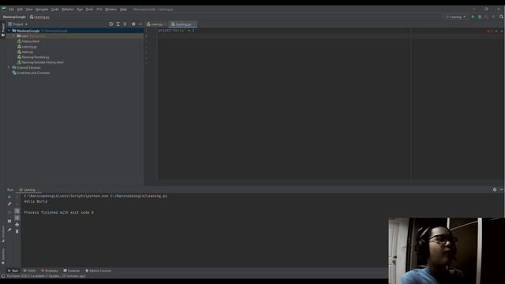The image size is (505, 284).
Task: Rerun Learning from Run panel play icon
Action: pos(9,197)
